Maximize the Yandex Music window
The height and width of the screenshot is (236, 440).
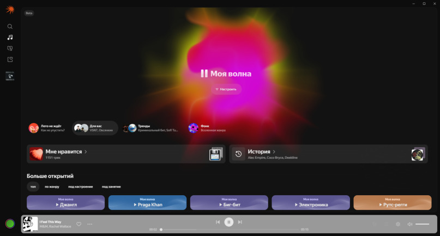[x=424, y=4]
